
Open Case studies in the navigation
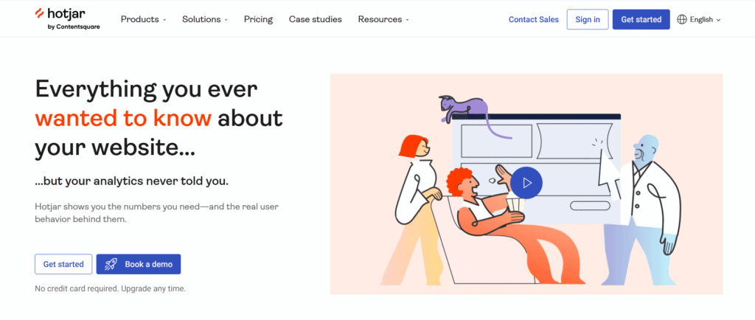pyautogui.click(x=315, y=19)
